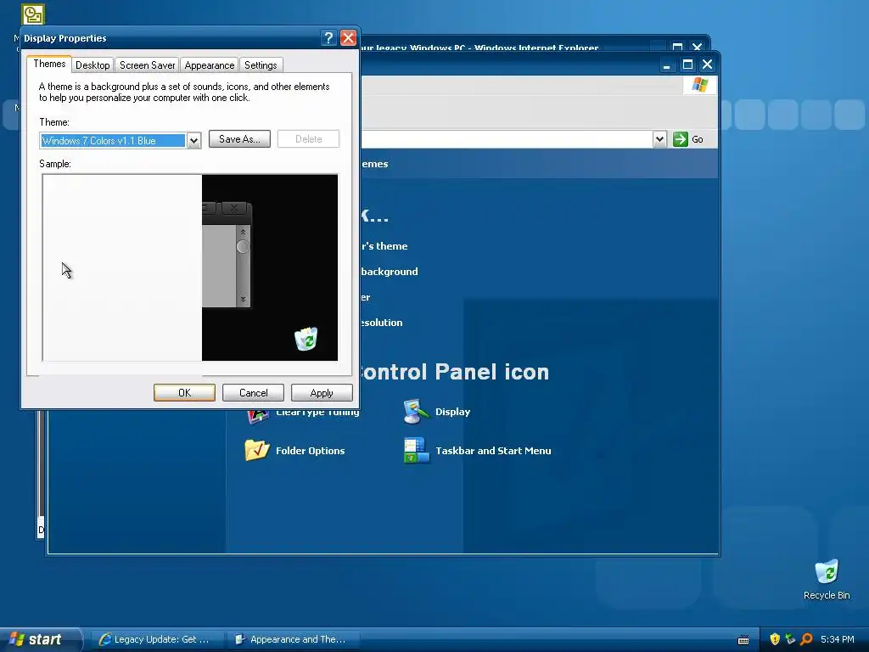Maximize the Appearance and Themes window
The image size is (869, 652).
point(687,65)
